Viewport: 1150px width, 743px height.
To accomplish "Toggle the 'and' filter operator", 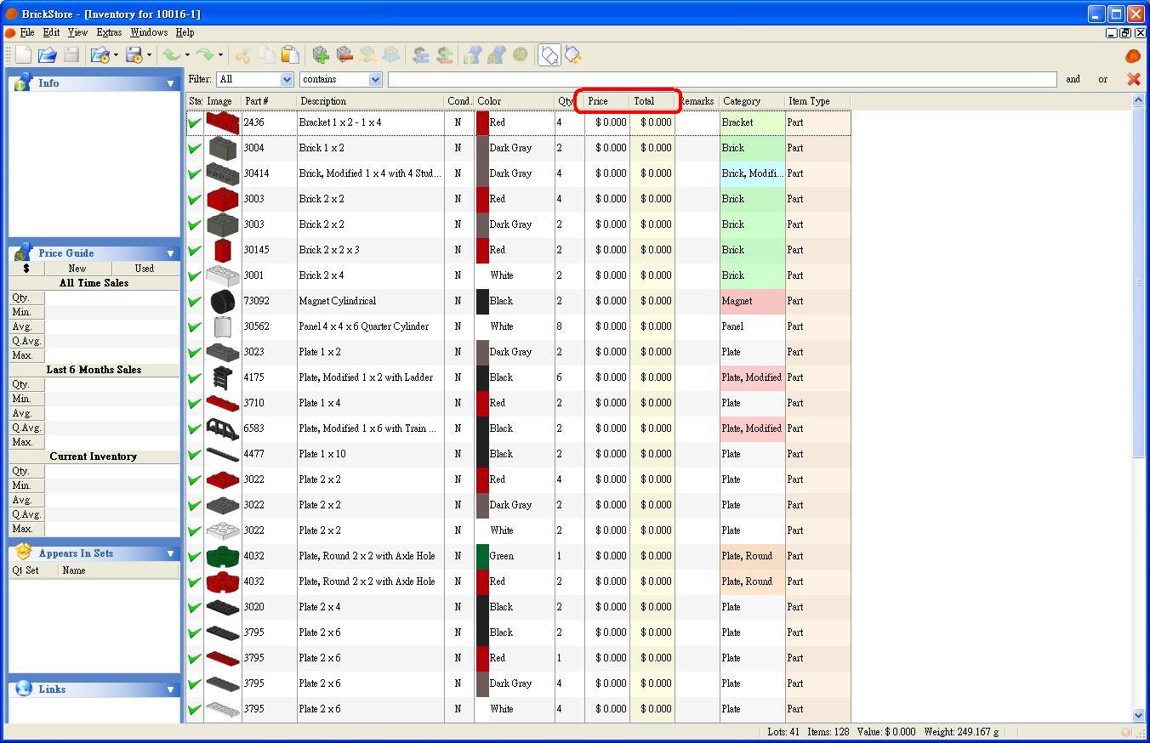I will pos(1073,79).
